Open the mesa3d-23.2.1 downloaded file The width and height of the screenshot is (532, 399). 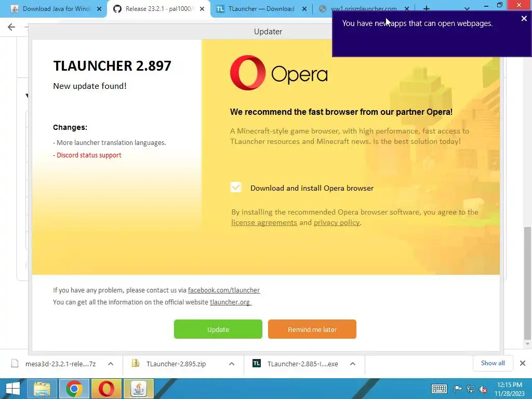[x=60, y=364]
